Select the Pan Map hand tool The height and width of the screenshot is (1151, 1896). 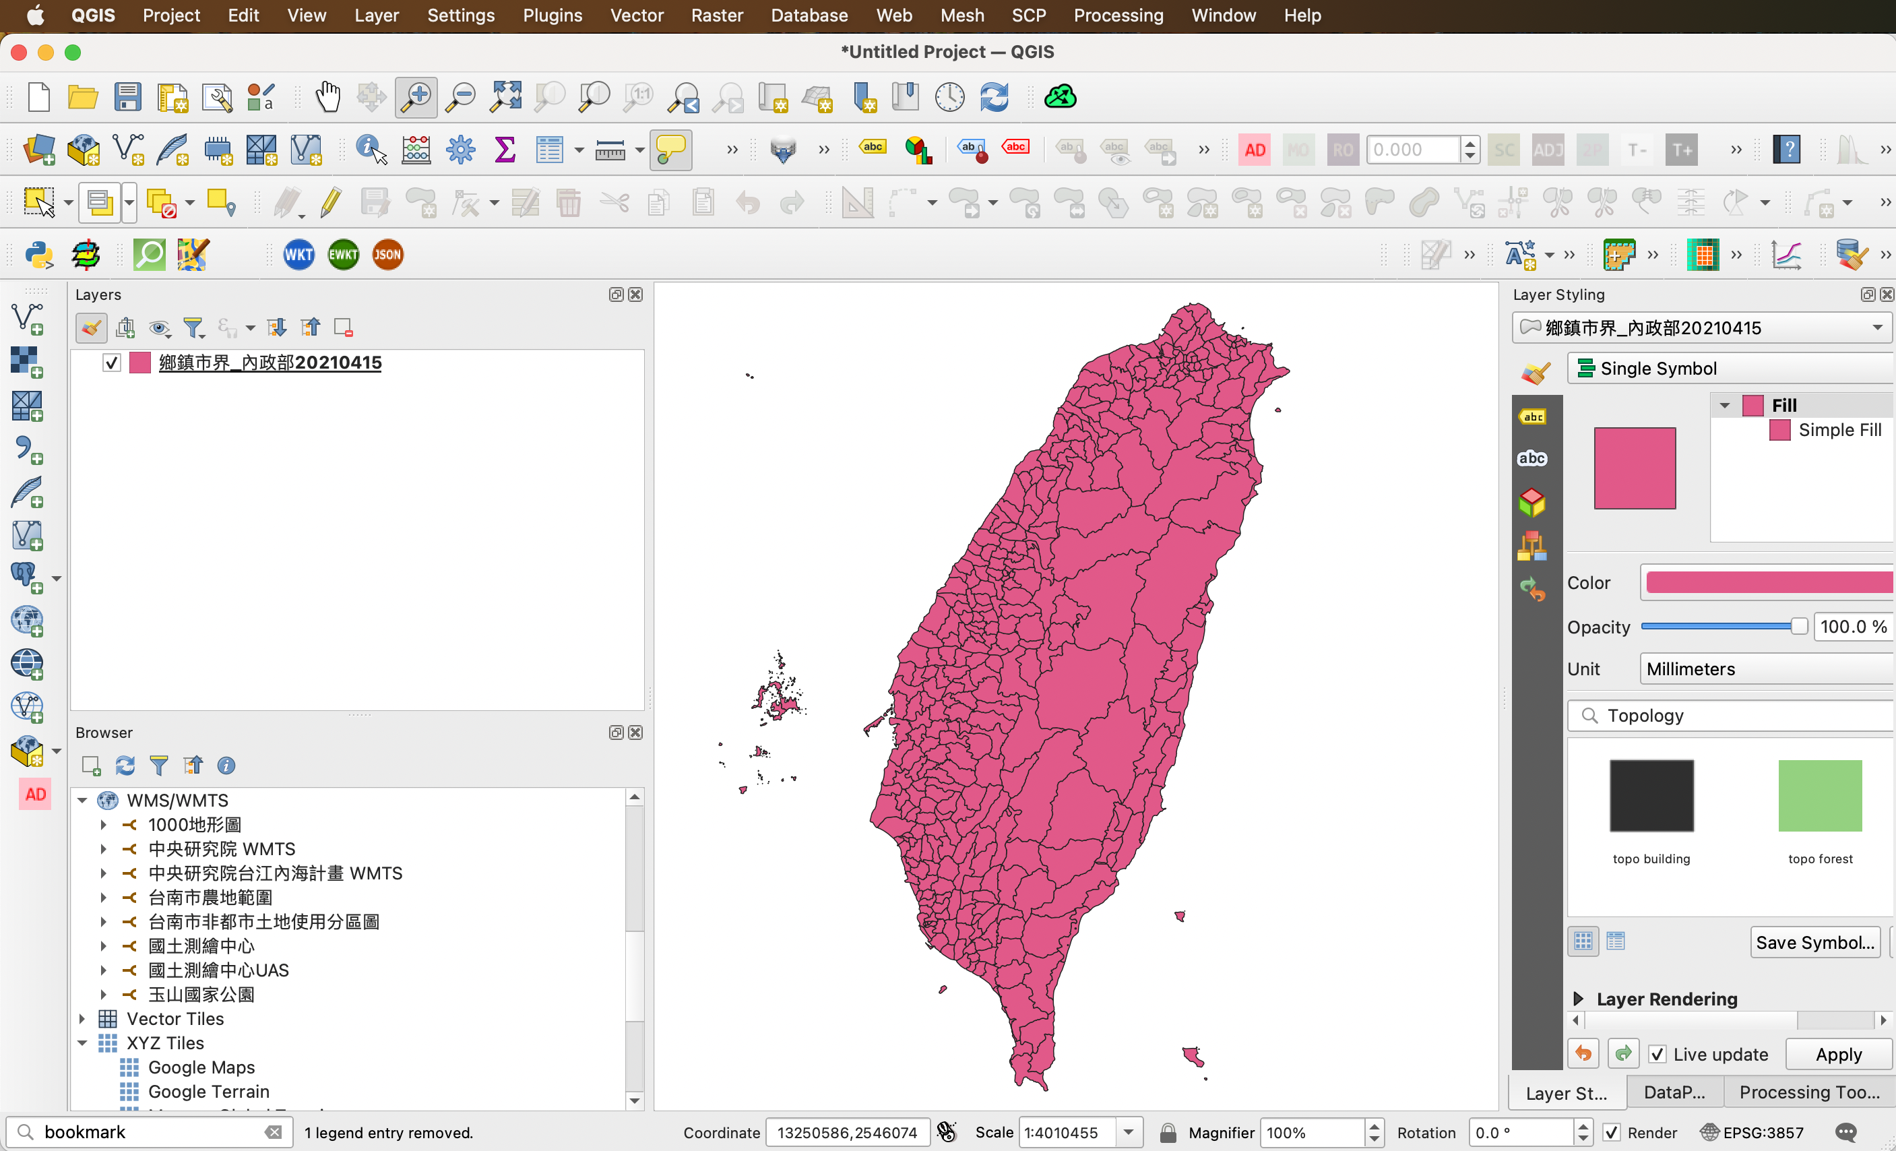(328, 98)
